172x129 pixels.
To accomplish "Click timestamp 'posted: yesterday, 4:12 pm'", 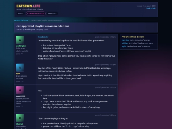I will click(105, 37).
